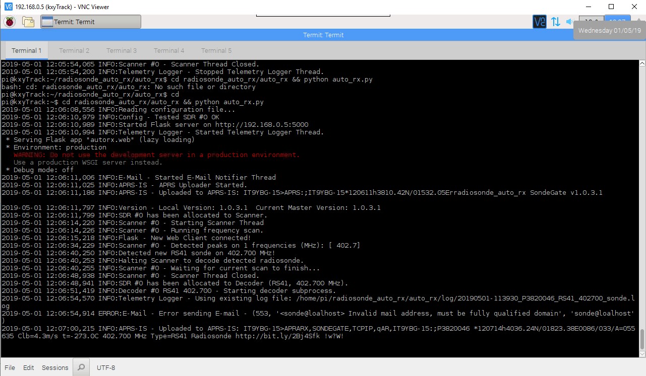Click the terminal scrollbar down arrow

tap(642, 354)
